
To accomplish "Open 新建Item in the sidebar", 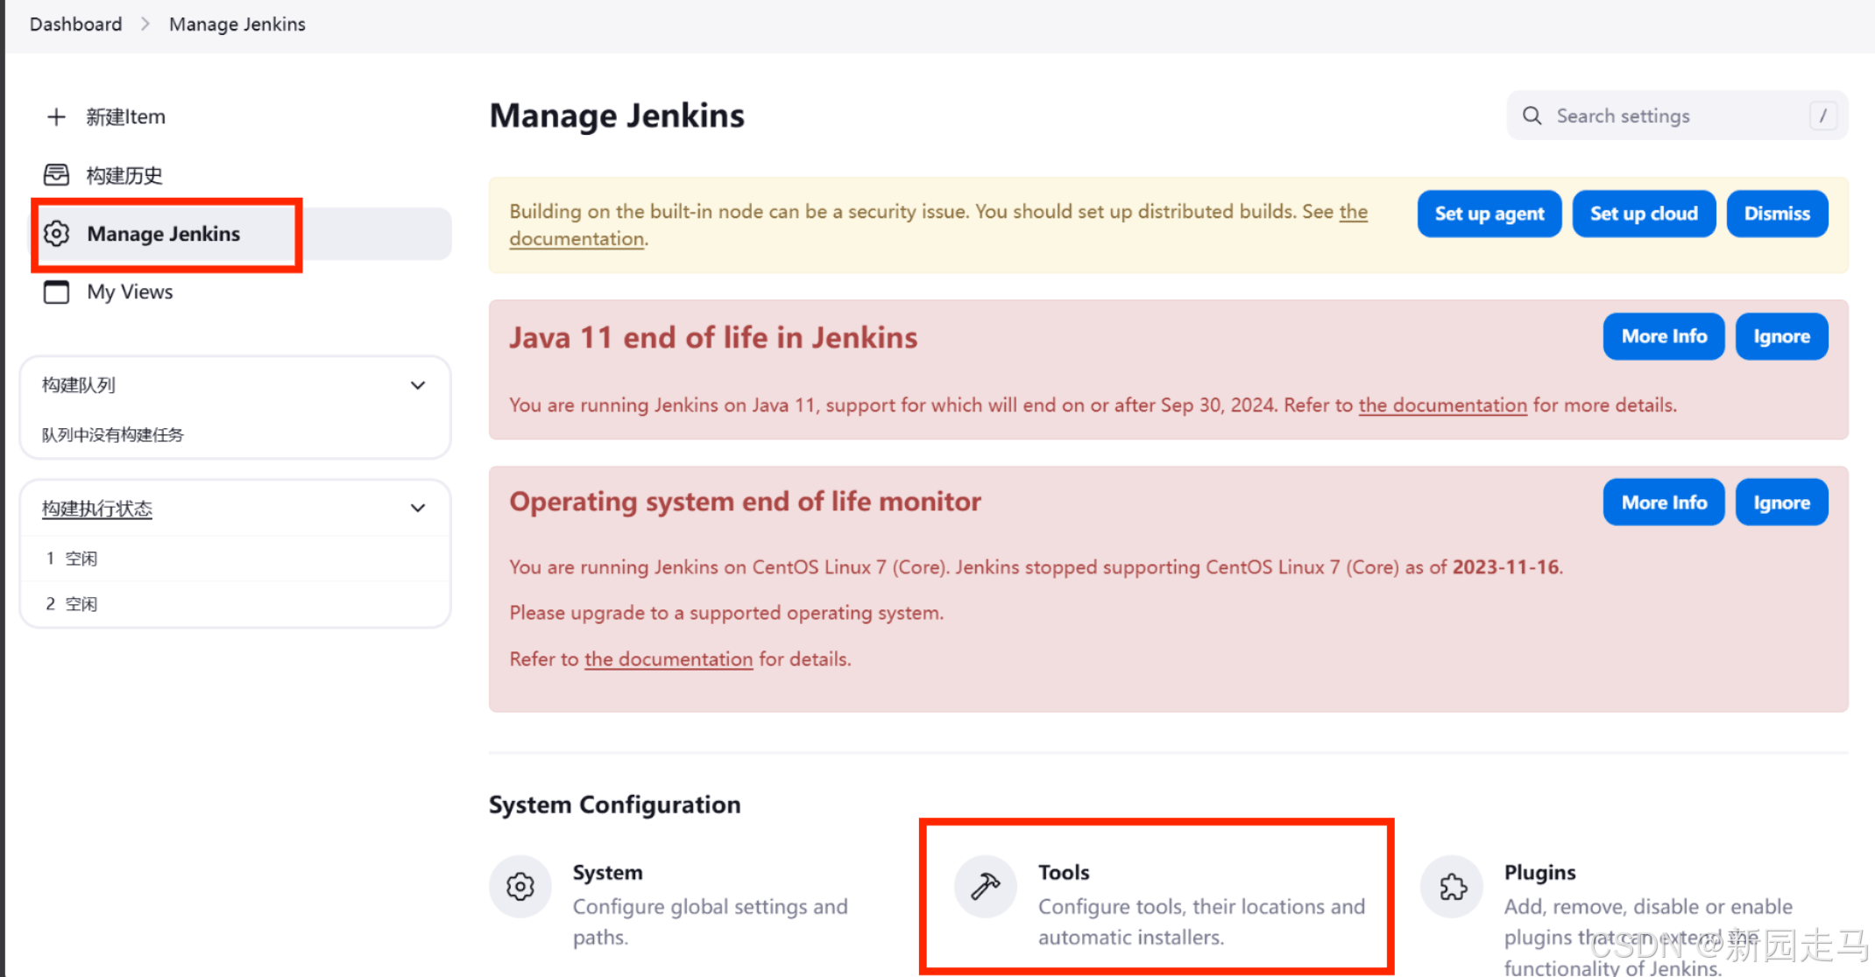I will click(125, 116).
